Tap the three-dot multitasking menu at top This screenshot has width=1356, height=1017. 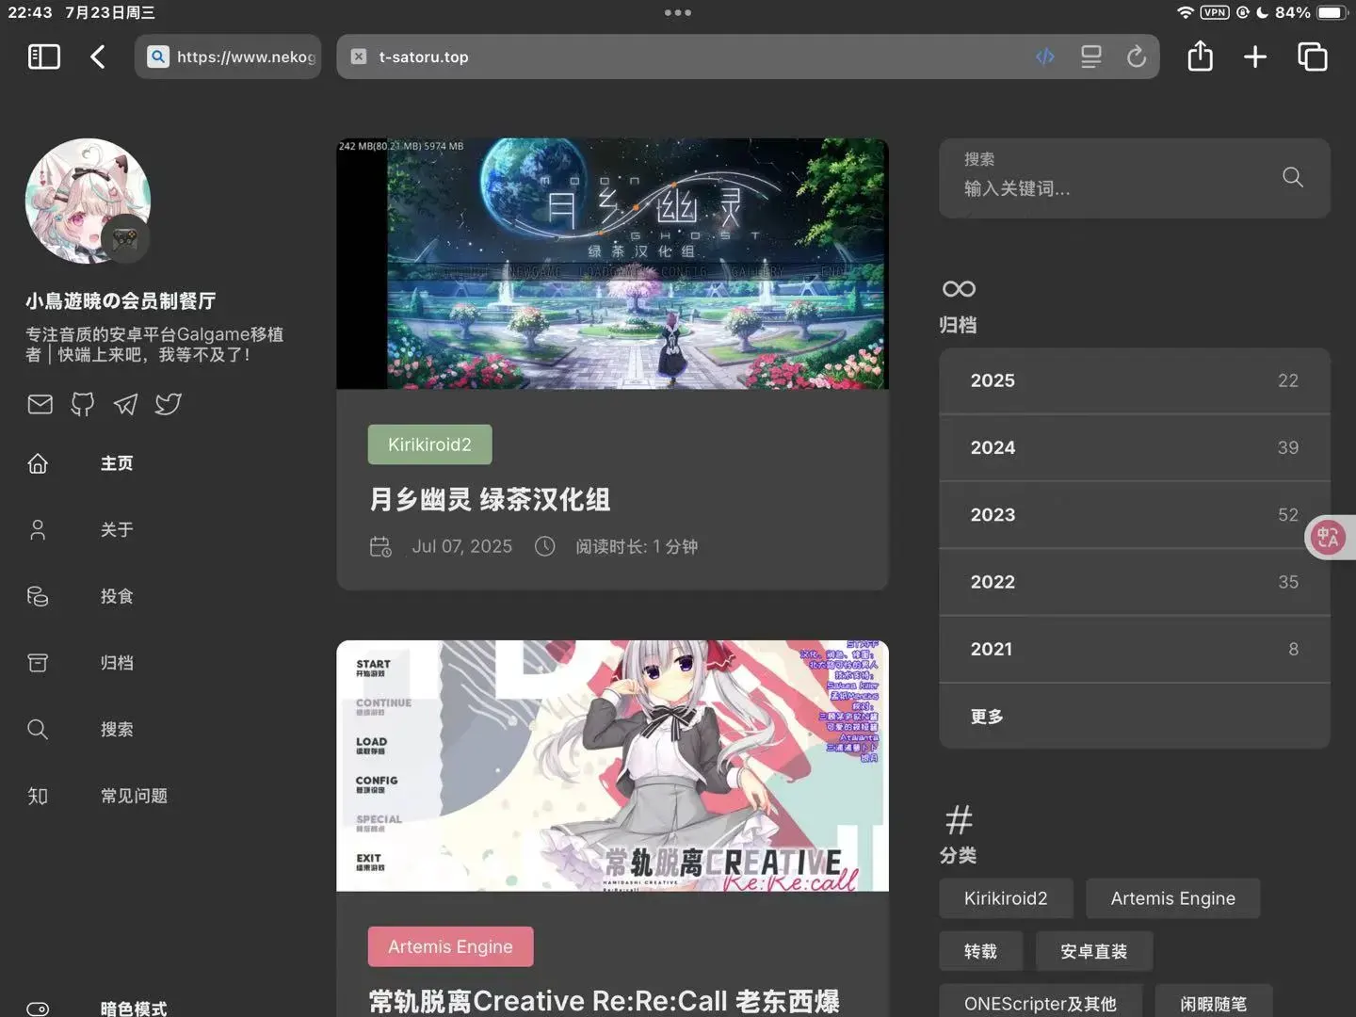(x=678, y=12)
